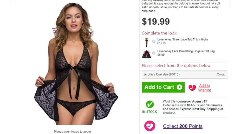Select the Black One size radio button
The width and height of the screenshot is (234, 134).
(x=145, y=74)
